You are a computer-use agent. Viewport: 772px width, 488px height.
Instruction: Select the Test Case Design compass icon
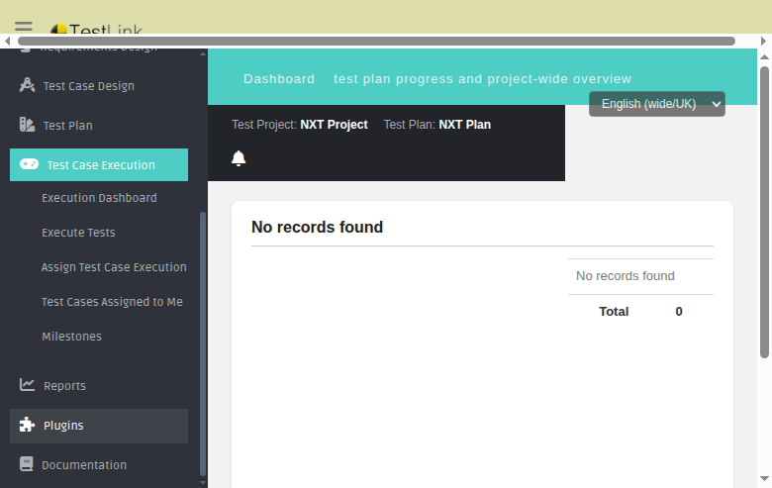[27, 85]
